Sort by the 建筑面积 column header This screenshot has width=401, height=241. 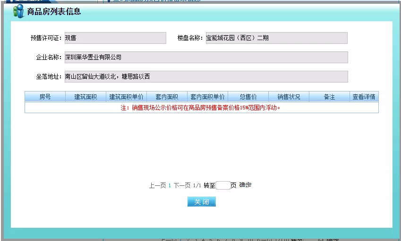pos(85,97)
